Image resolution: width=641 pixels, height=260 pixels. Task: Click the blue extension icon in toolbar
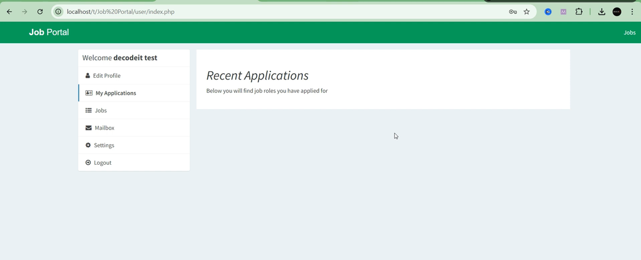(548, 12)
